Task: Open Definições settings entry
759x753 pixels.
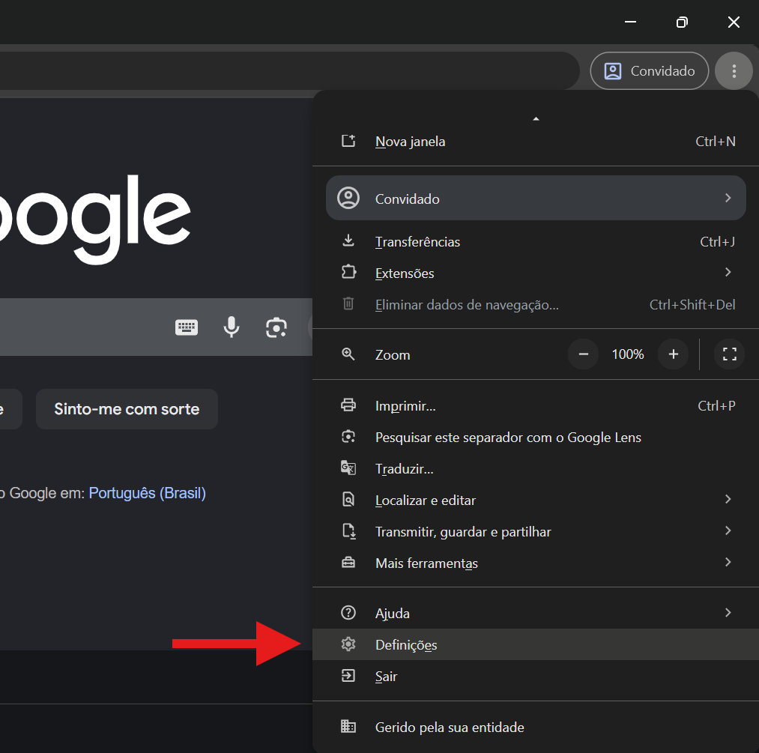Action: (x=536, y=644)
